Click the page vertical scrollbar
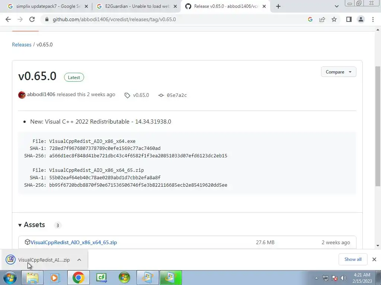 (x=378, y=126)
